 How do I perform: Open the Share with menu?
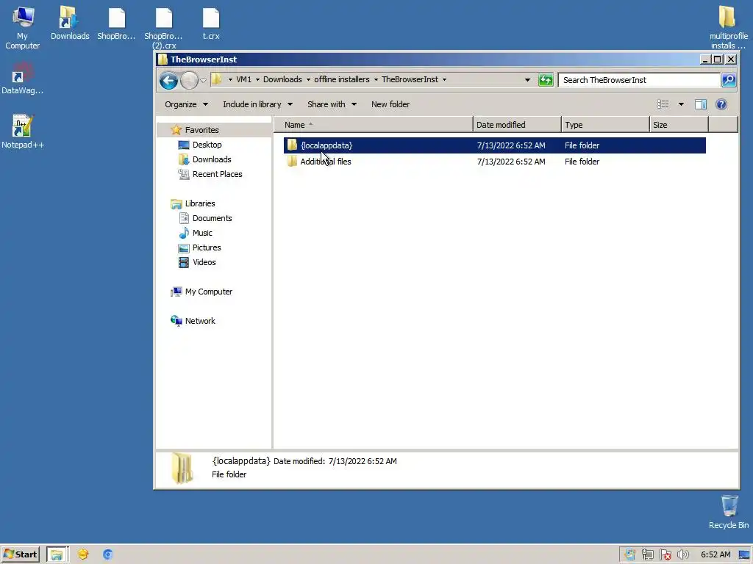(x=332, y=104)
